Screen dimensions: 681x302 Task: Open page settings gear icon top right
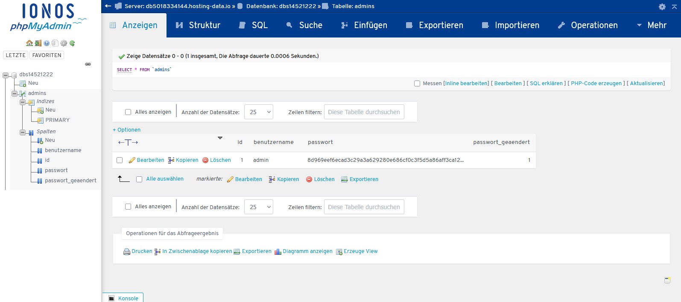pos(662,6)
